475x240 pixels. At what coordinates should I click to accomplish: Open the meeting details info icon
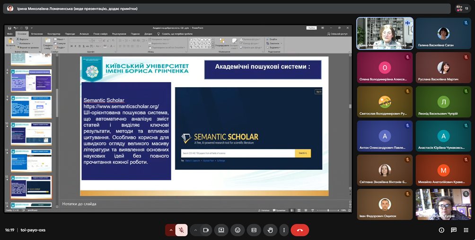pos(441,230)
